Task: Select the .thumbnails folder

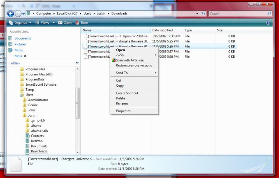Action: 39,131
